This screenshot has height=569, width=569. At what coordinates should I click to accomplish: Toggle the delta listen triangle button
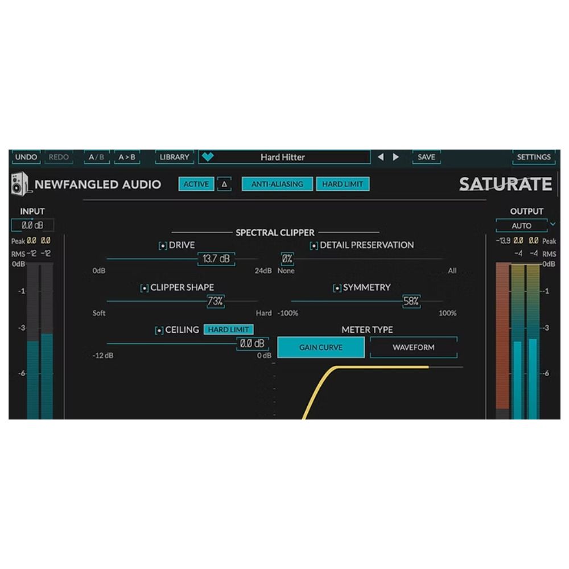(x=224, y=184)
